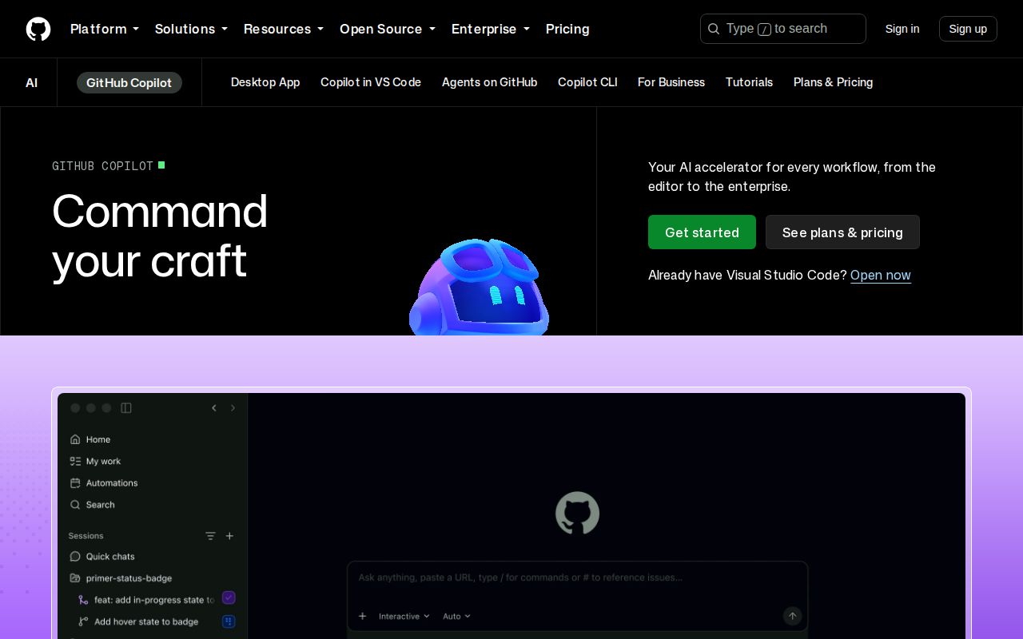Click the 'Command your craft' headline
Image resolution: width=1023 pixels, height=639 pixels.
160,236
